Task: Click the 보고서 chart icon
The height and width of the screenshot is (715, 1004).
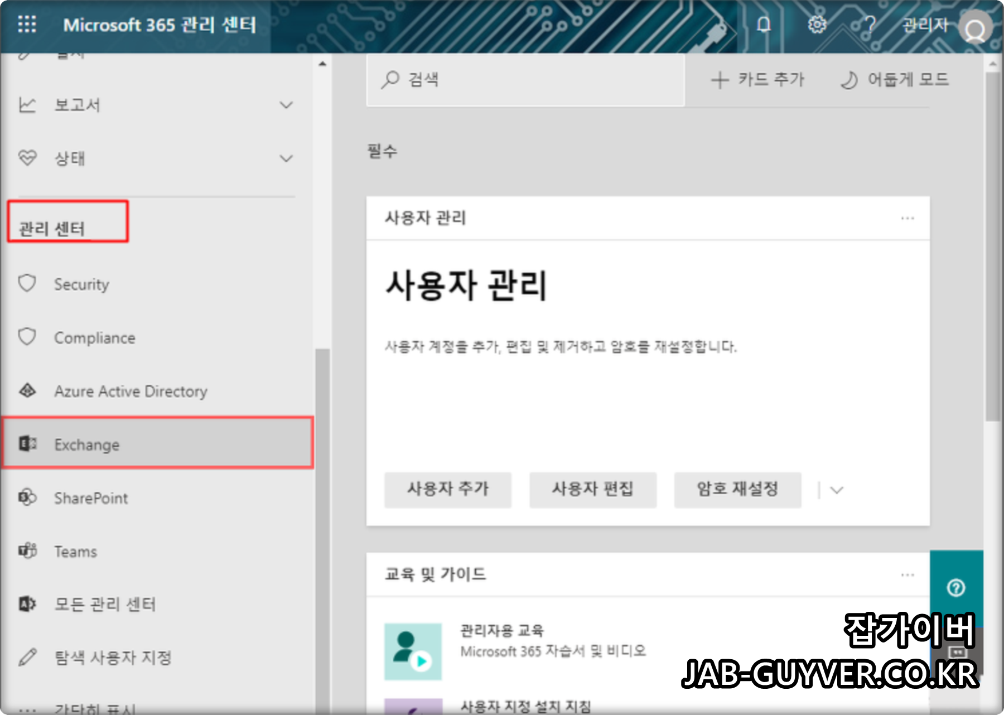Action: (x=27, y=105)
